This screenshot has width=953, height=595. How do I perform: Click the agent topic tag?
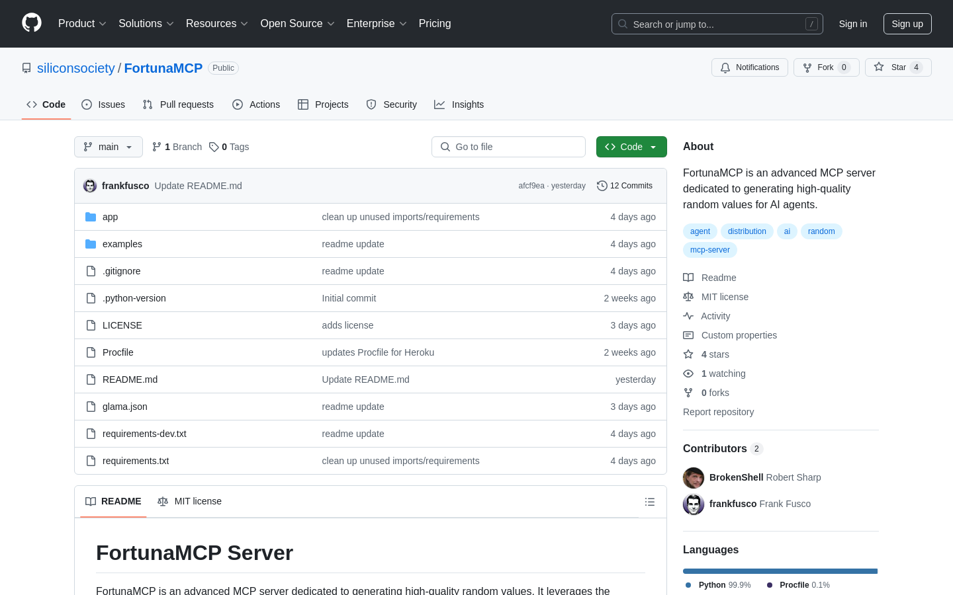700,231
